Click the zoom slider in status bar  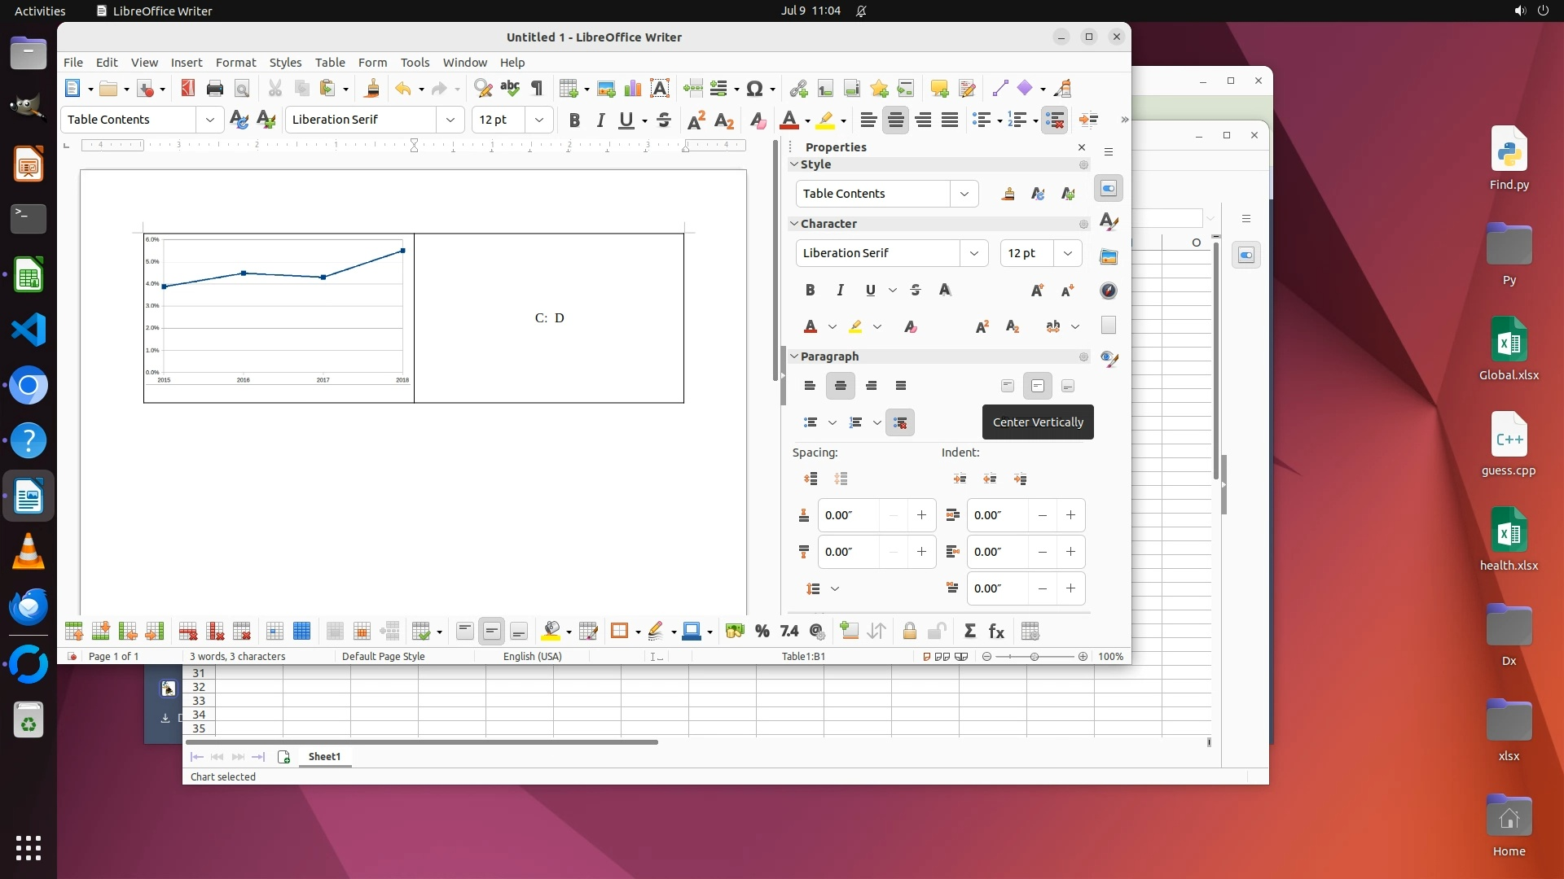tap(1035, 657)
